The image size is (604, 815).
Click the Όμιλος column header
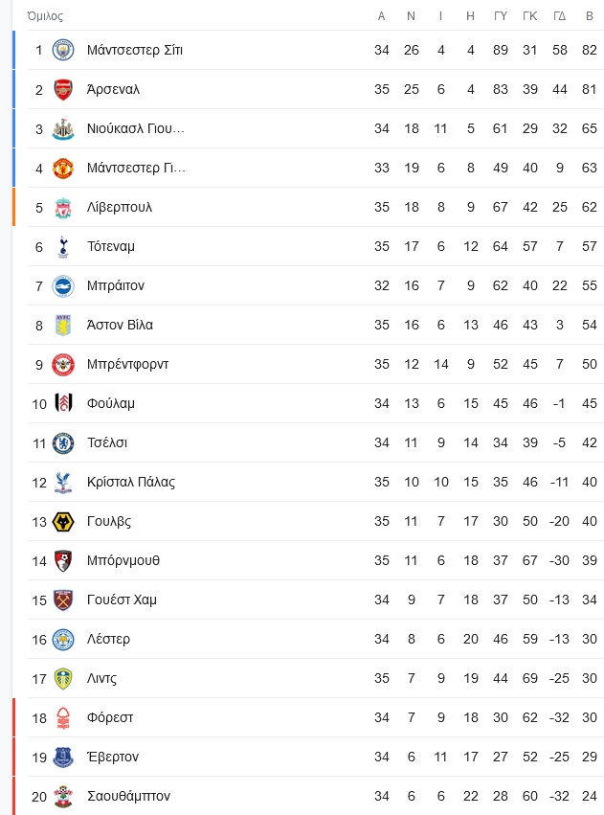45,16
